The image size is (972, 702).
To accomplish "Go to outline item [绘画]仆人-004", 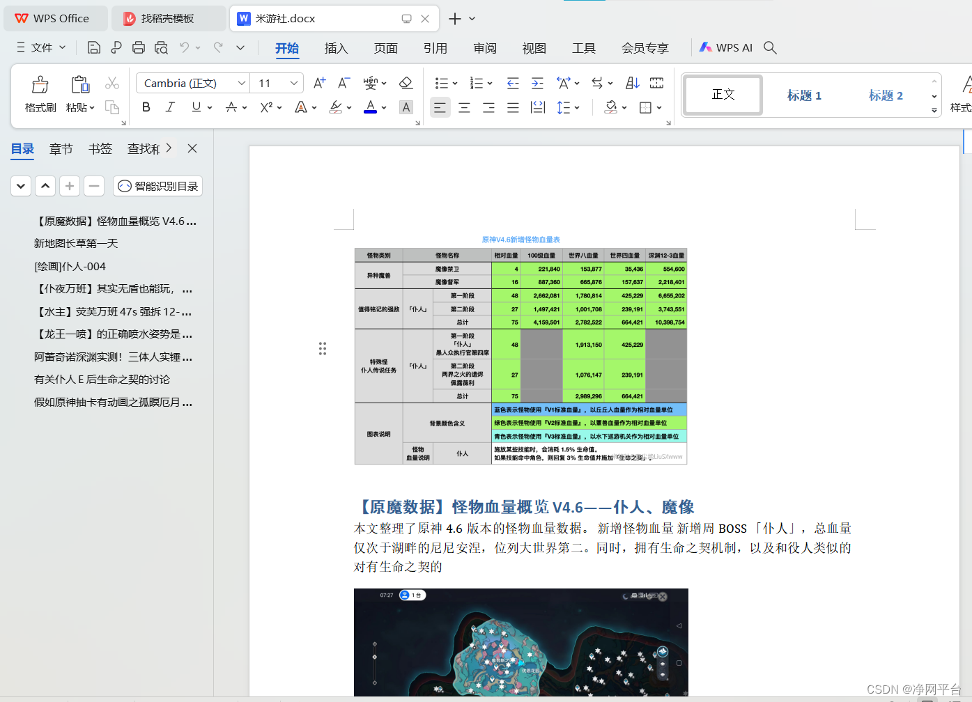I will (x=70, y=266).
